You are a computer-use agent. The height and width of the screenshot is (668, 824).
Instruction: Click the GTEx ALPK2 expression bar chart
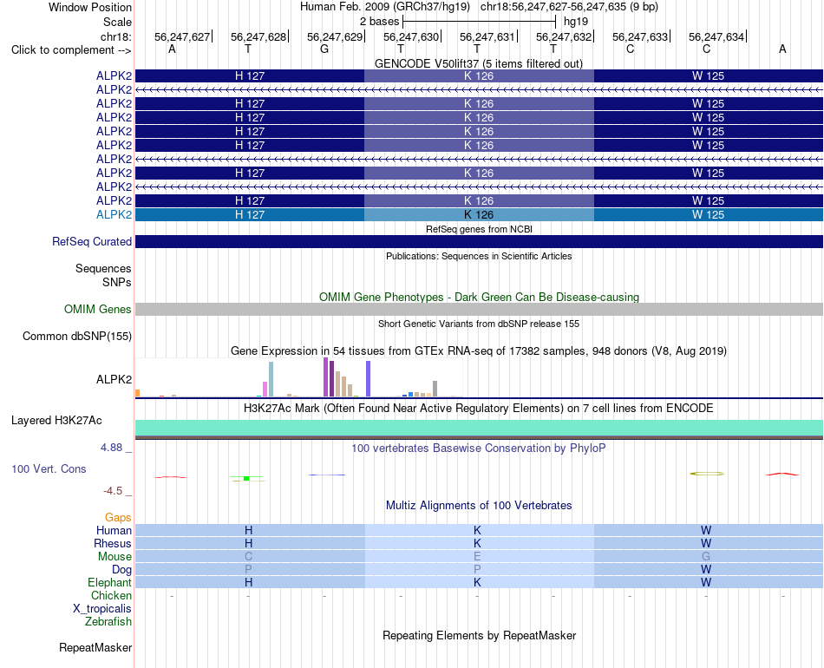pyautogui.click(x=299, y=377)
